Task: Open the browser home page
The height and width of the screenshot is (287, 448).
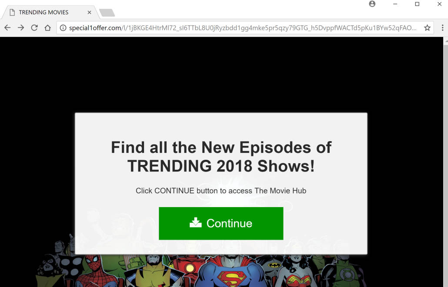Action: (48, 28)
